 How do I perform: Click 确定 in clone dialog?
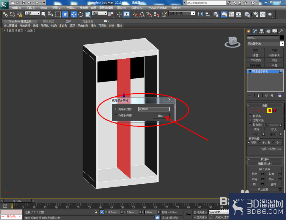coord(161,116)
